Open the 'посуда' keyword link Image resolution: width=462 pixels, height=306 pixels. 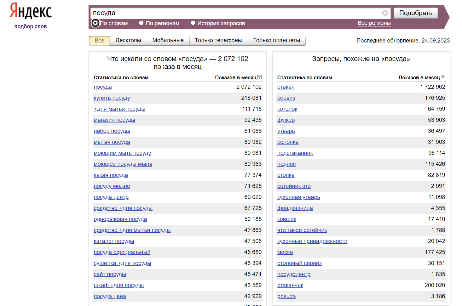[103, 87]
